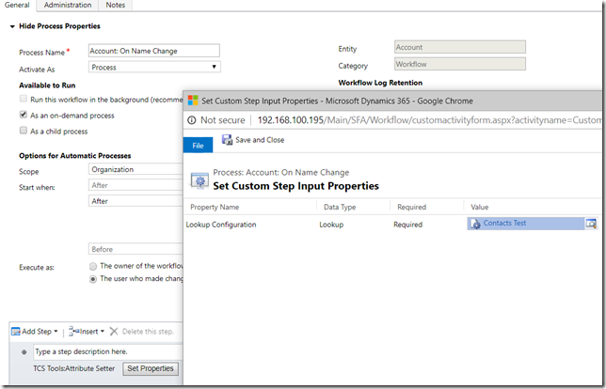Viewport: 606px width, 389px height.
Task: Click the Not secure info icon
Action: pos(192,120)
